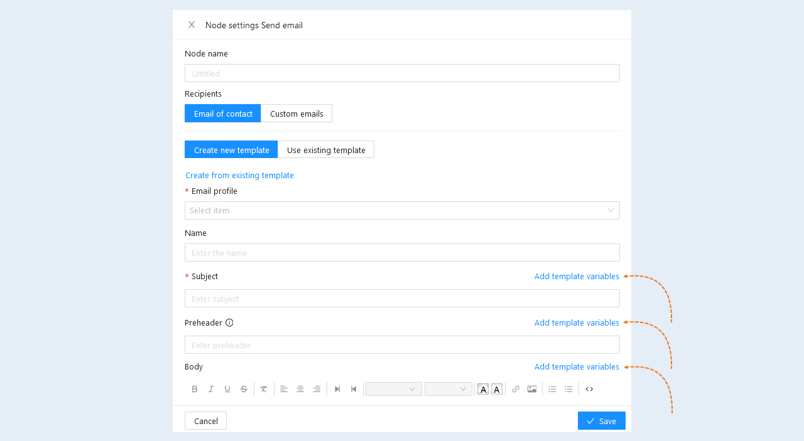The width and height of the screenshot is (804, 441).
Task: Align body text to the right
Action: tap(317, 389)
